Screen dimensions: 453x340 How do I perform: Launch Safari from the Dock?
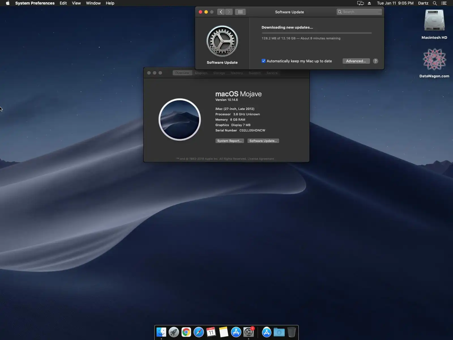click(199, 332)
